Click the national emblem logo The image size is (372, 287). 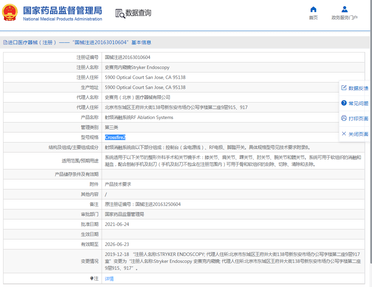[10, 12]
